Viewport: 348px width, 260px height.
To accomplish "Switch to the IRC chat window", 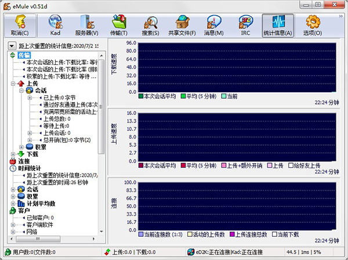I will pos(246,25).
